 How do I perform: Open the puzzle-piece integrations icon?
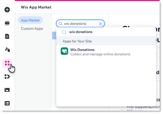click(x=7, y=77)
